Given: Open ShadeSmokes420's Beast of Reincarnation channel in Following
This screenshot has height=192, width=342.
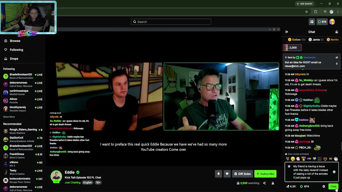Looking at the screenshot, I should click(x=23, y=76).
